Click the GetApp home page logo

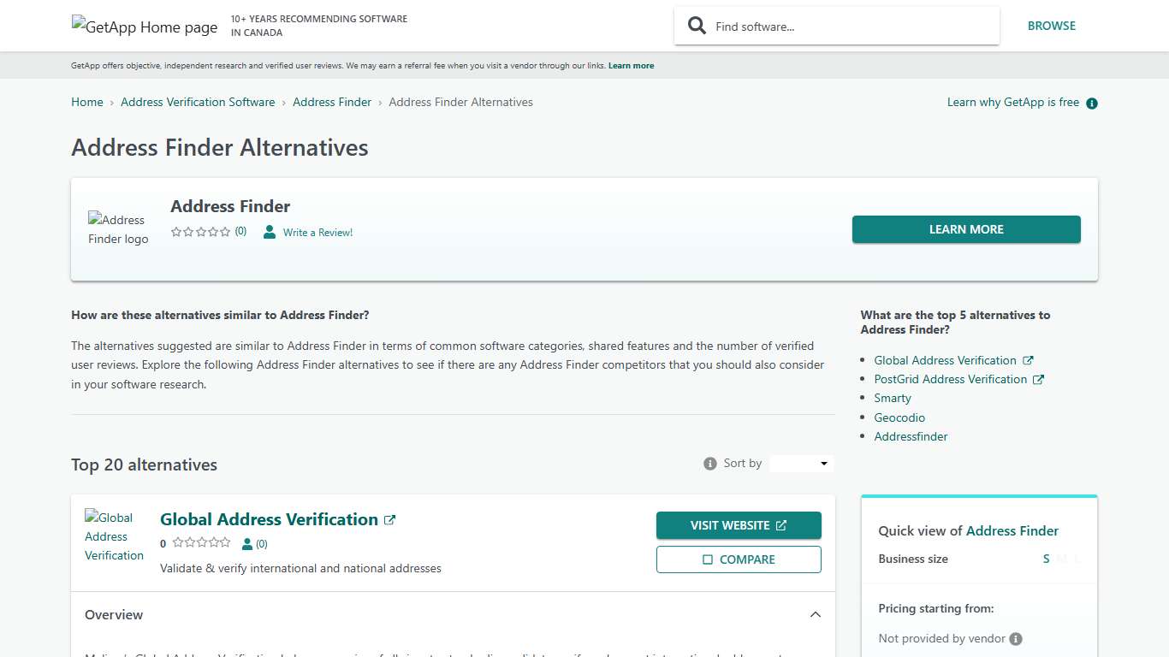click(144, 27)
